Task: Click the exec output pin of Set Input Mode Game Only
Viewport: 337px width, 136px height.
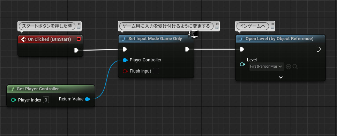Action: pyautogui.click(x=187, y=50)
